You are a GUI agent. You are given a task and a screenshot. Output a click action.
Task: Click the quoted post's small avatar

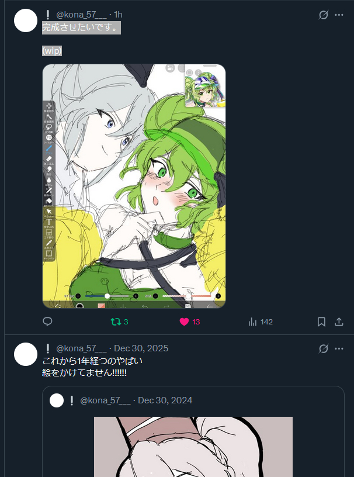57,400
